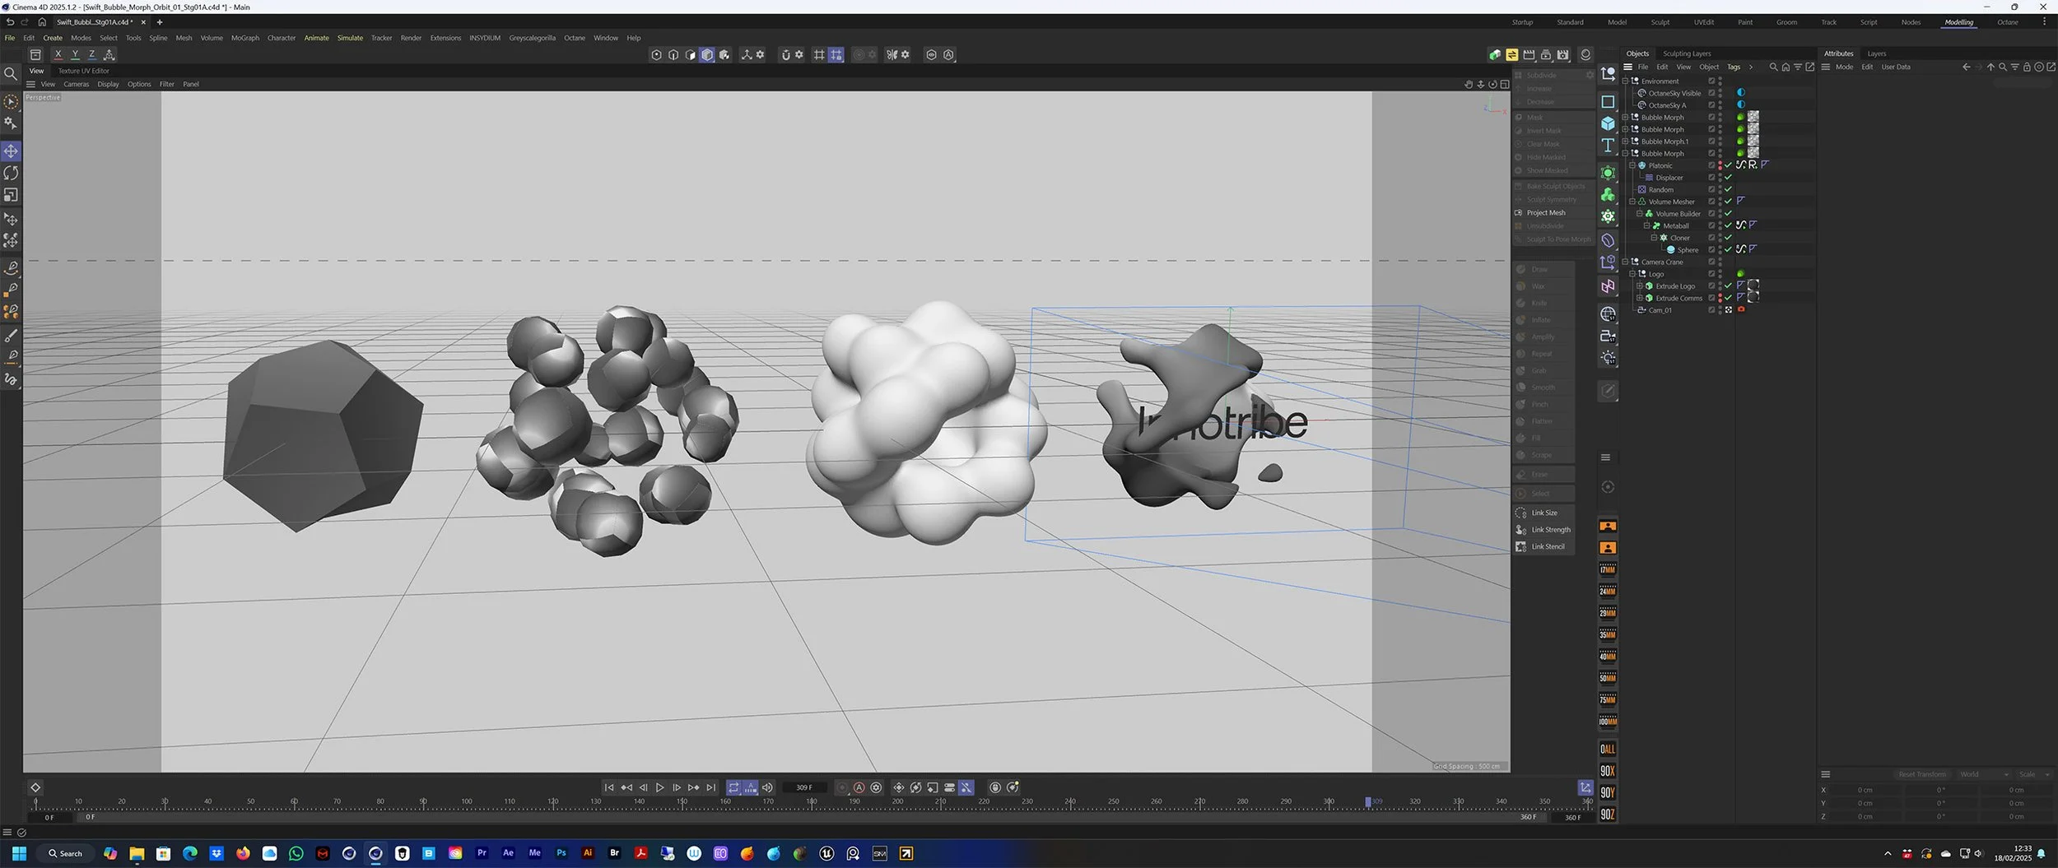The image size is (2058, 868).
Task: Click the timeline playhead at frame 309
Action: [1368, 801]
